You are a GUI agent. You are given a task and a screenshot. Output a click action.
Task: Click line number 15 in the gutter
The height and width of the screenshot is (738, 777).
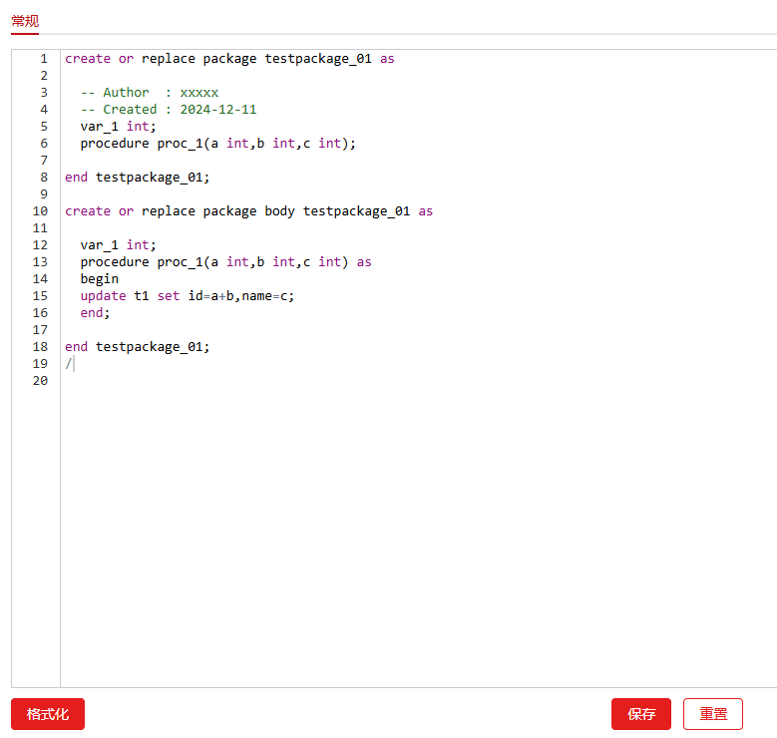pyautogui.click(x=40, y=296)
